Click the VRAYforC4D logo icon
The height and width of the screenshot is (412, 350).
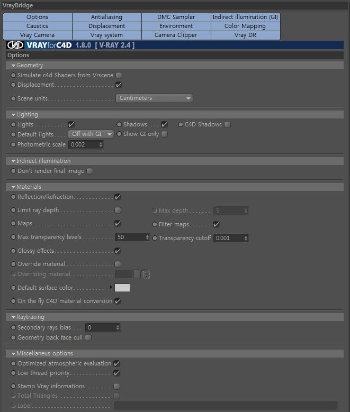15,45
